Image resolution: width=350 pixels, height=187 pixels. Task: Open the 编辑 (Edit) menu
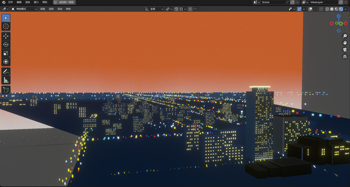click(19, 2)
